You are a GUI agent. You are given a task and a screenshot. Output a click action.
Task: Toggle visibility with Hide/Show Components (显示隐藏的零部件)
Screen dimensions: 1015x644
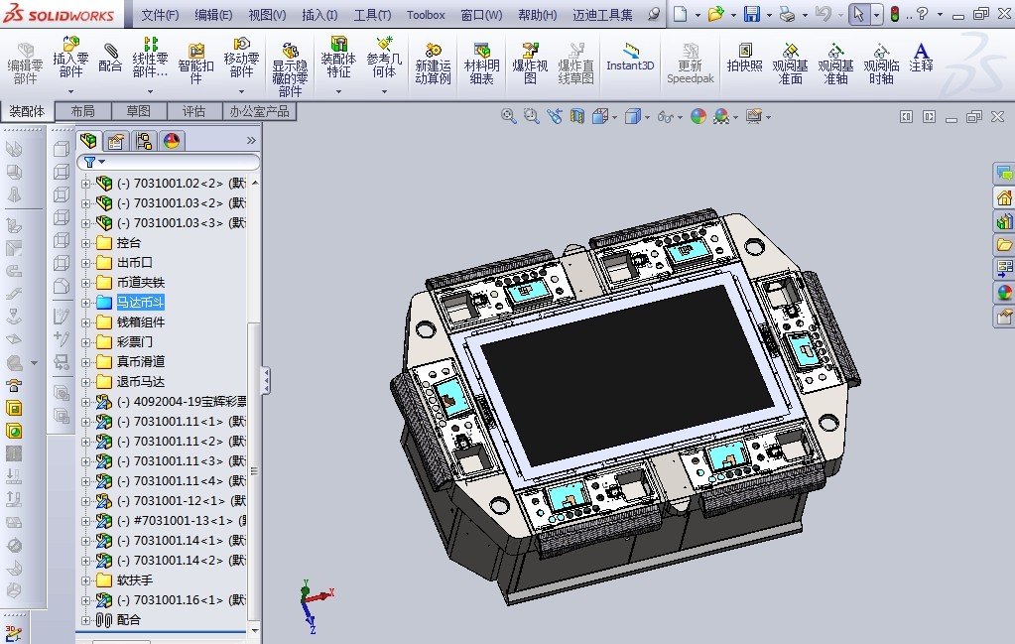(289, 62)
